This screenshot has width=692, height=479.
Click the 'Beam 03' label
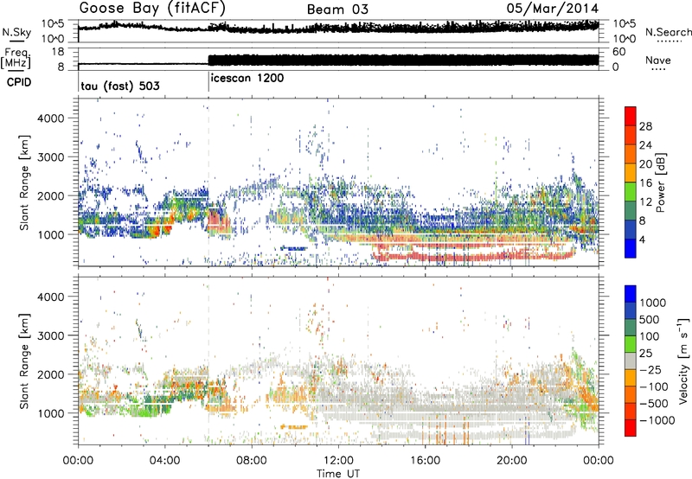tap(337, 10)
